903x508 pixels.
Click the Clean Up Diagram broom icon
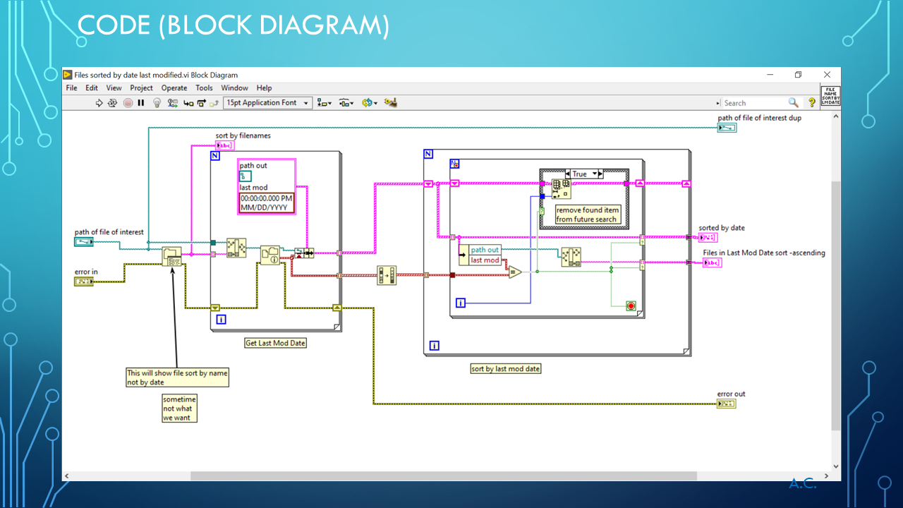coord(390,103)
